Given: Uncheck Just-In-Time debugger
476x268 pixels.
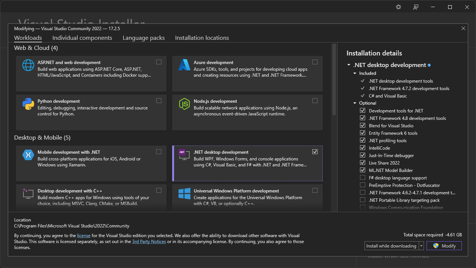Looking at the screenshot, I should 363,156.
